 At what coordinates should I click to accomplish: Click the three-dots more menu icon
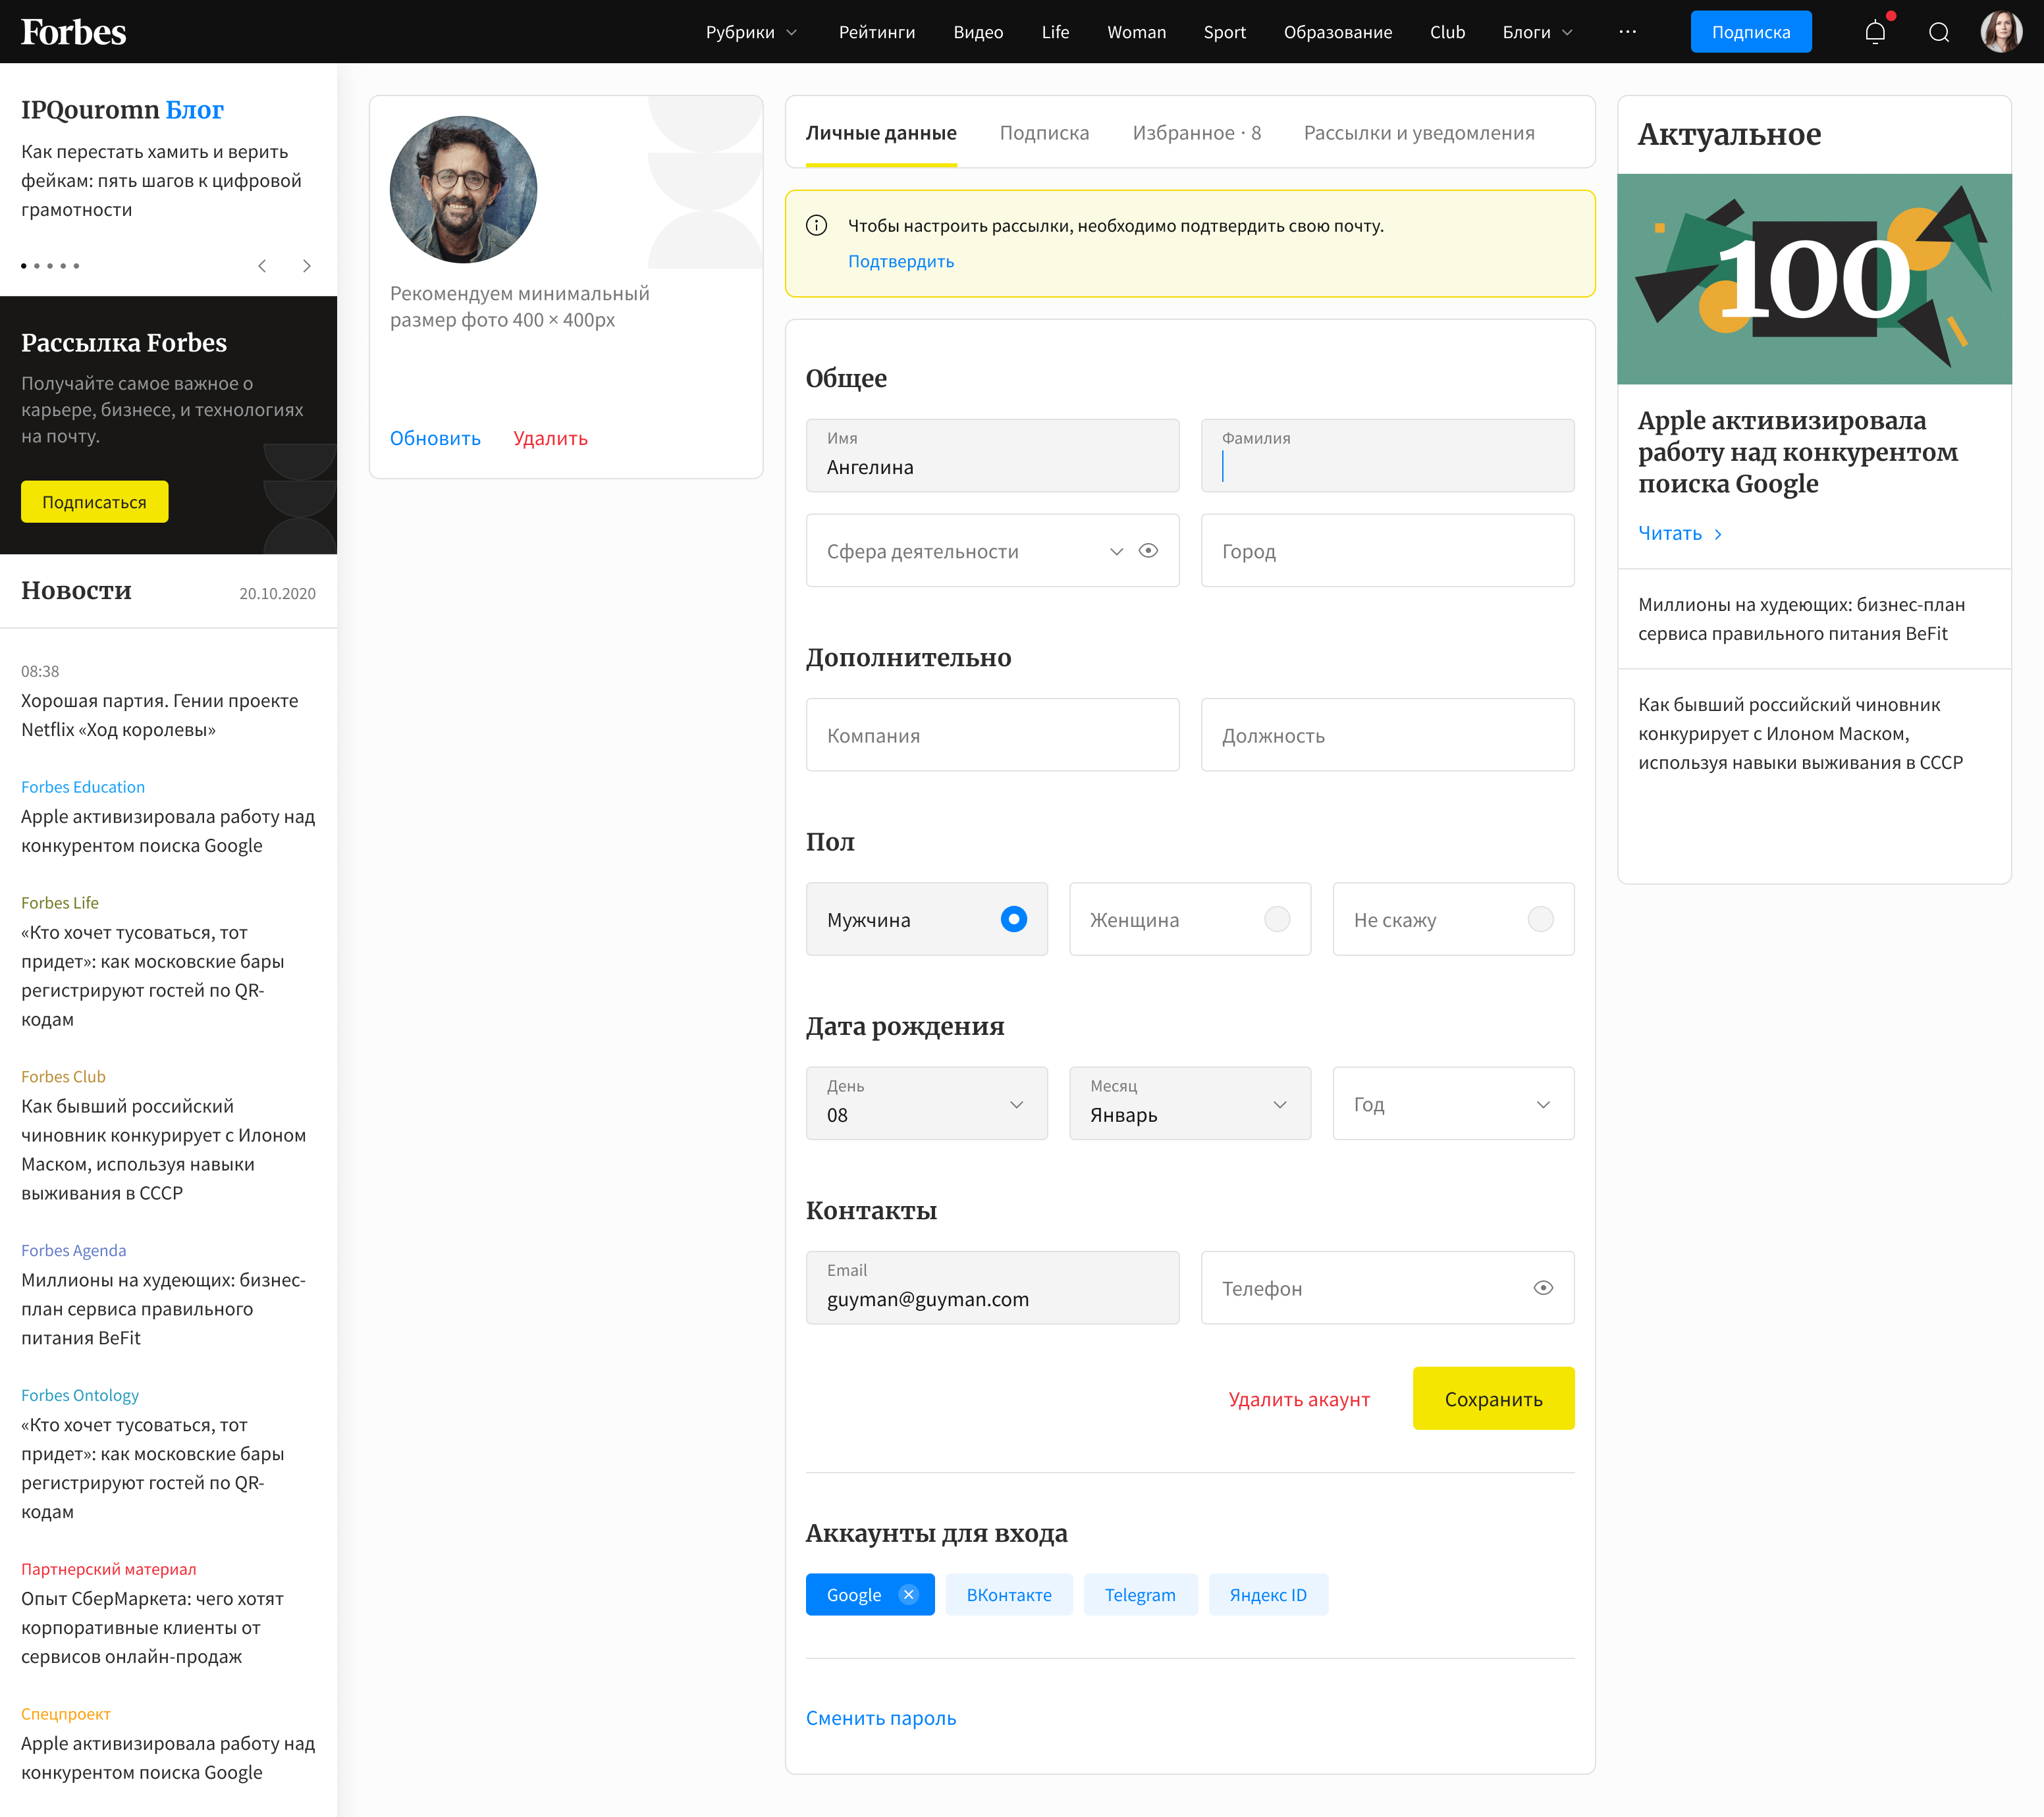(x=1627, y=32)
